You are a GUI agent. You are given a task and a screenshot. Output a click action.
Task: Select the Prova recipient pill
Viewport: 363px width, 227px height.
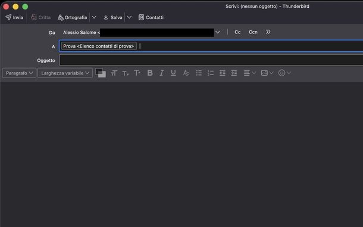pyautogui.click(x=99, y=46)
